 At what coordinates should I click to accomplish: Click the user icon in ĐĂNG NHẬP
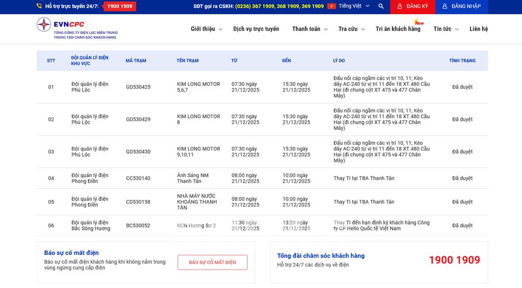click(x=445, y=7)
